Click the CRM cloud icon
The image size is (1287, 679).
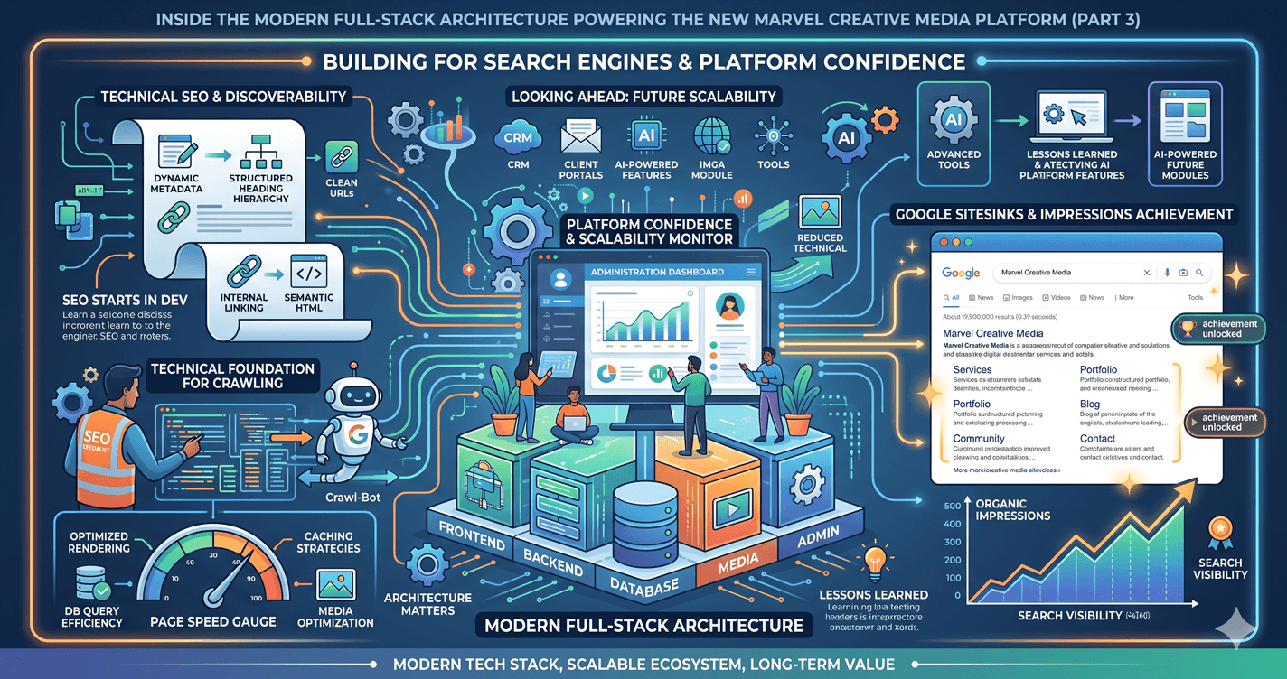tap(518, 138)
